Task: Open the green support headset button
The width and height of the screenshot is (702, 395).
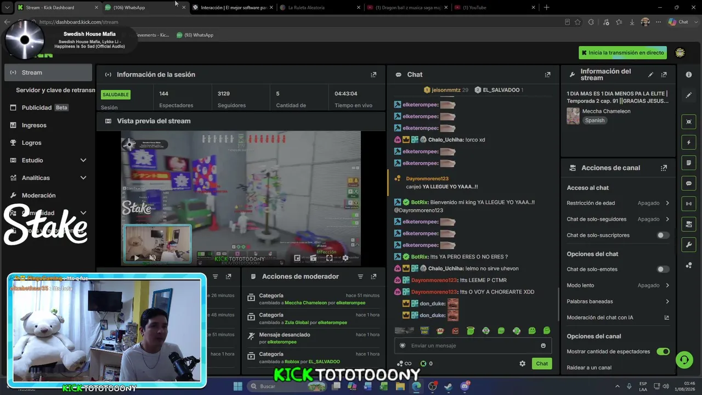Action: 684,360
